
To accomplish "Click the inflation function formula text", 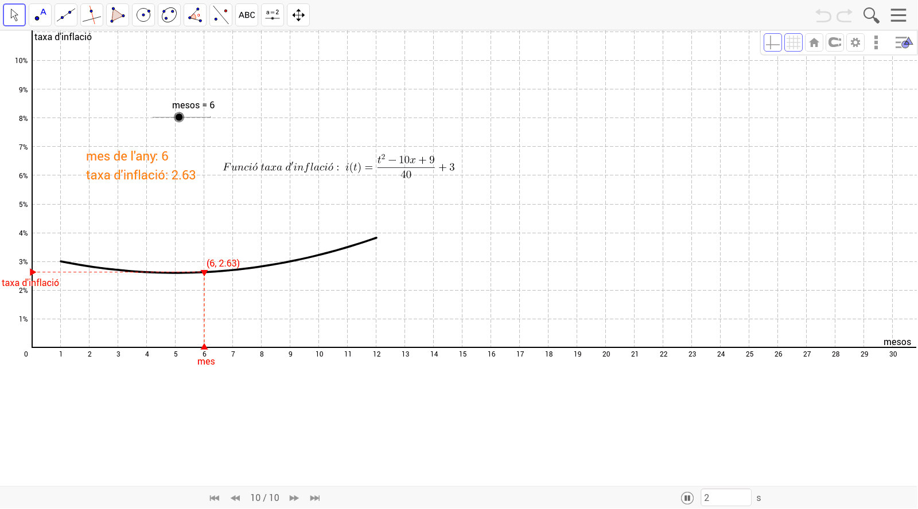I will (x=339, y=167).
